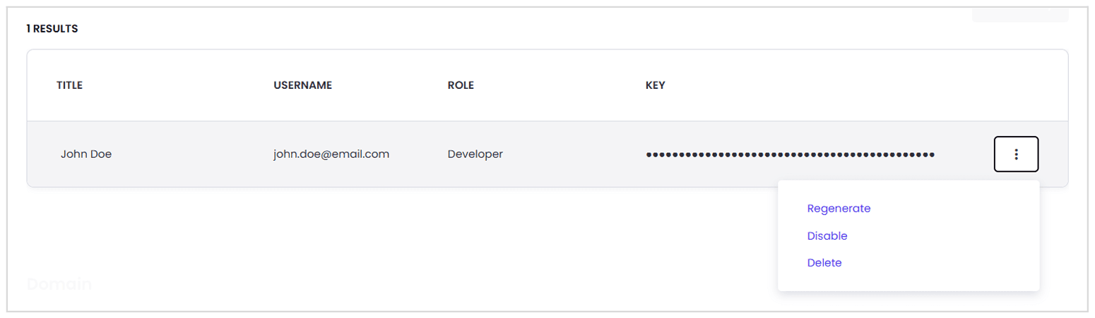
Task: Click blank space below Delete in popup menu
Action: pyautogui.click(x=908, y=280)
